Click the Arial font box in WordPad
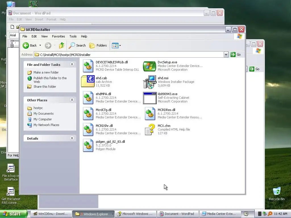 14,35
